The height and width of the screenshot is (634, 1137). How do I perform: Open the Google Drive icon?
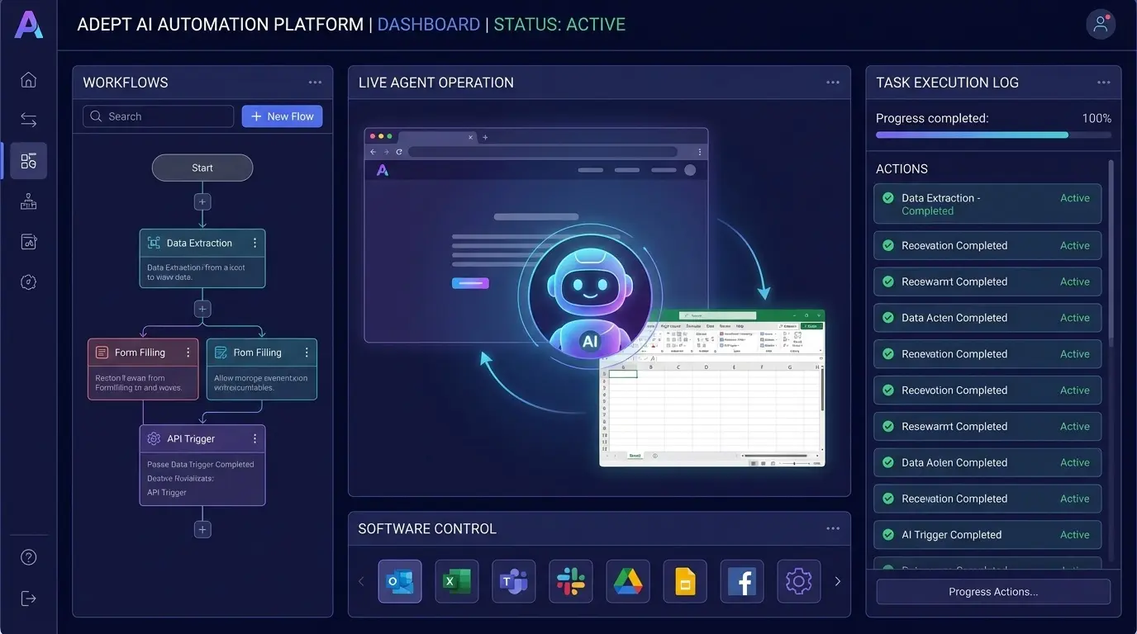[x=628, y=581]
